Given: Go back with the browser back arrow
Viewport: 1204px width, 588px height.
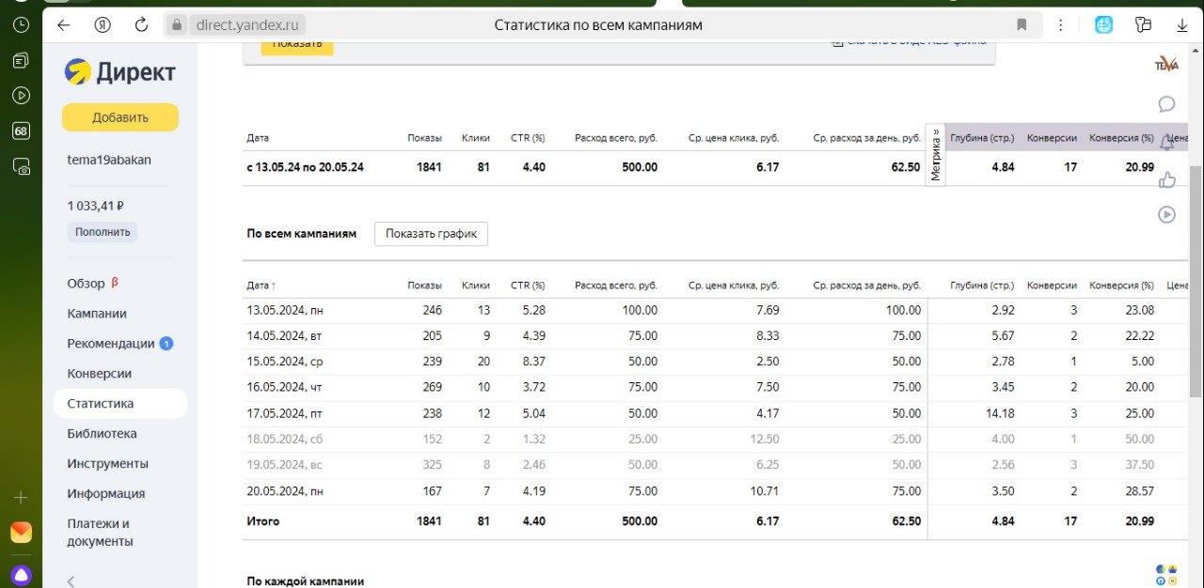Looking at the screenshot, I should tap(64, 25).
